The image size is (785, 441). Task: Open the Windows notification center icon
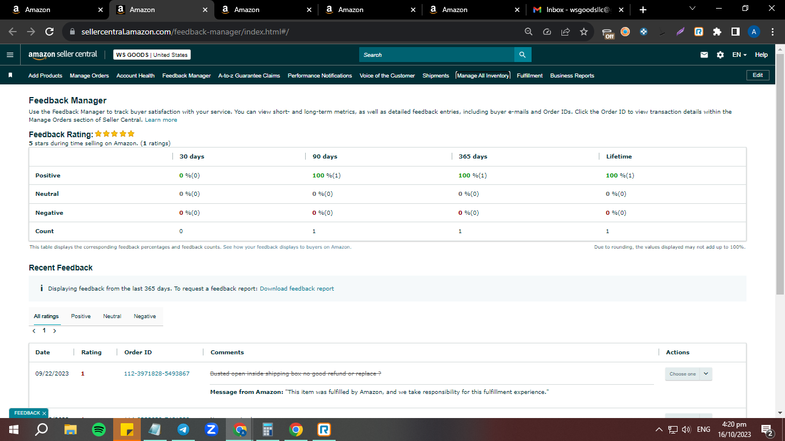click(766, 430)
